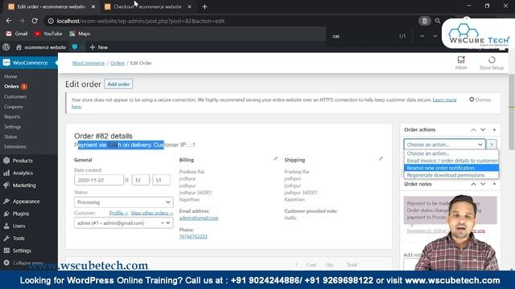Image resolution: width=515 pixels, height=289 pixels.
Task: Open Maps bookmark
Action: 80,34
